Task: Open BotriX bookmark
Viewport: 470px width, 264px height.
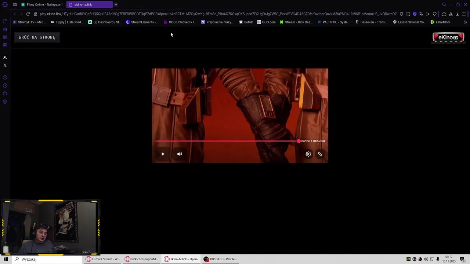Action: pos(246,22)
